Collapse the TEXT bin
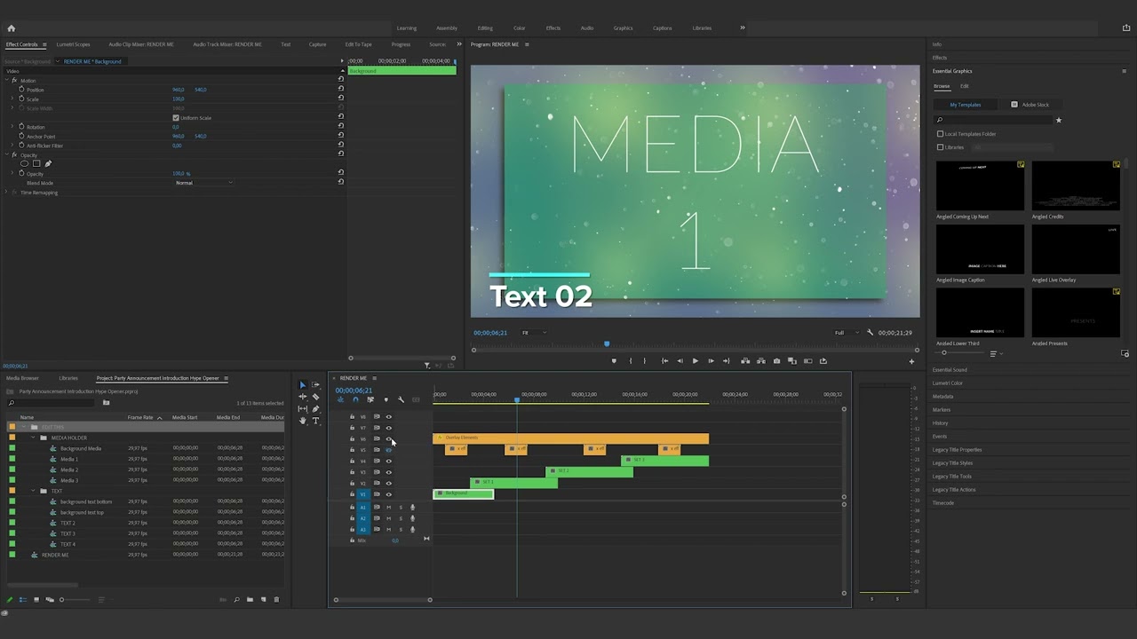Screen dimensions: 1137x639 pyautogui.click(x=33, y=491)
